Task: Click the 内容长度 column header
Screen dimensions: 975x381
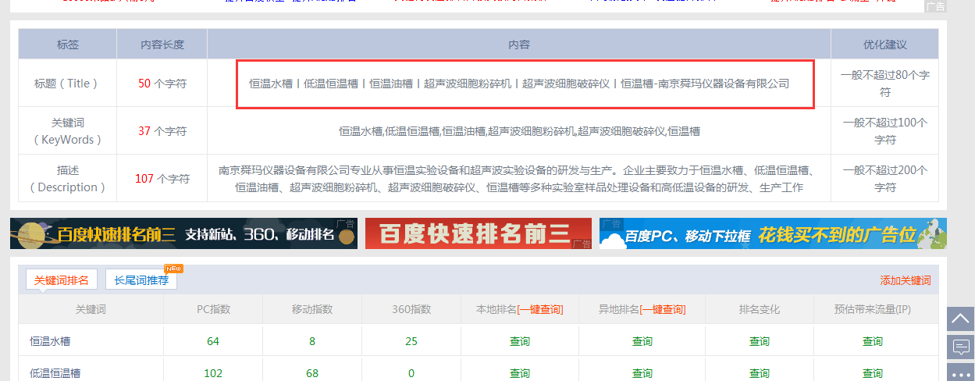Action: (162, 45)
